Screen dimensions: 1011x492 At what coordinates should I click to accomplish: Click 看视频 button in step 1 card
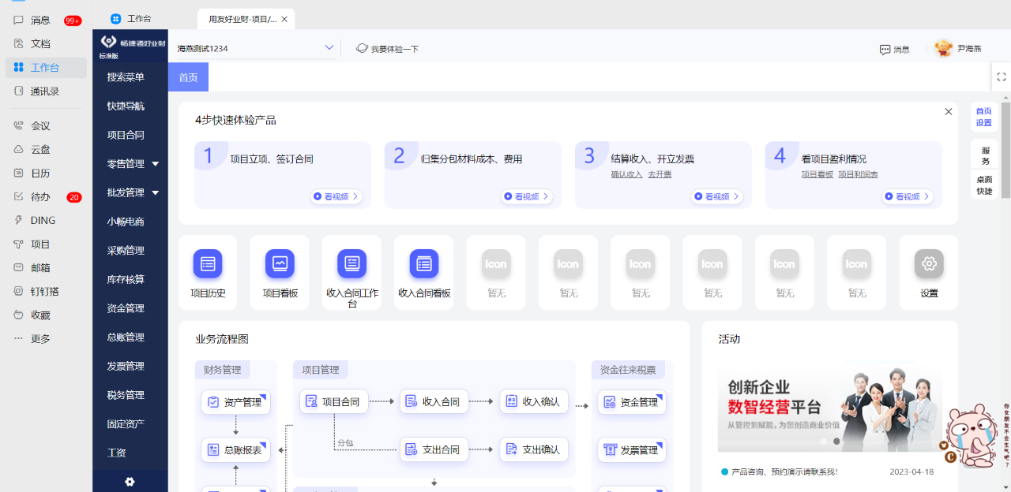tap(336, 196)
